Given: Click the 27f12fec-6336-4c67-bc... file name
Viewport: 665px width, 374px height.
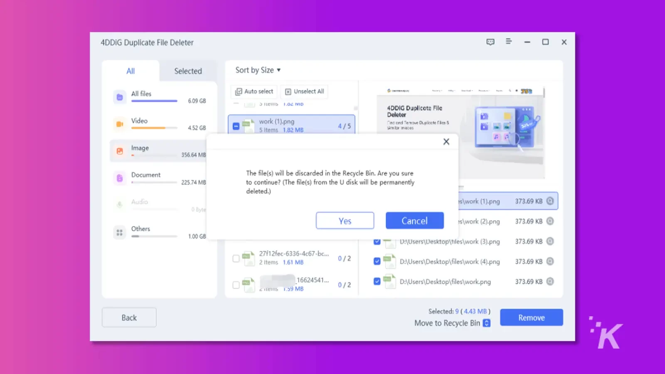Looking at the screenshot, I should (x=294, y=253).
